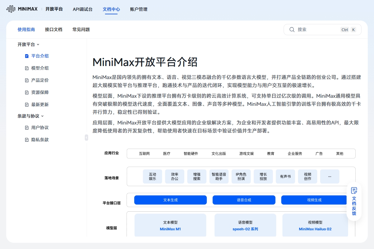Click the search magnifier icon

(x=292, y=30)
